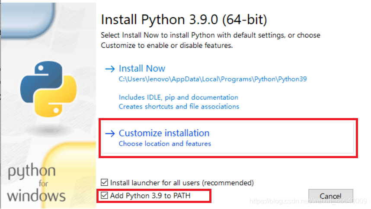The image size is (371, 209).
Task: Toggle Install launcher for all users checkbox
Action: [x=104, y=182]
